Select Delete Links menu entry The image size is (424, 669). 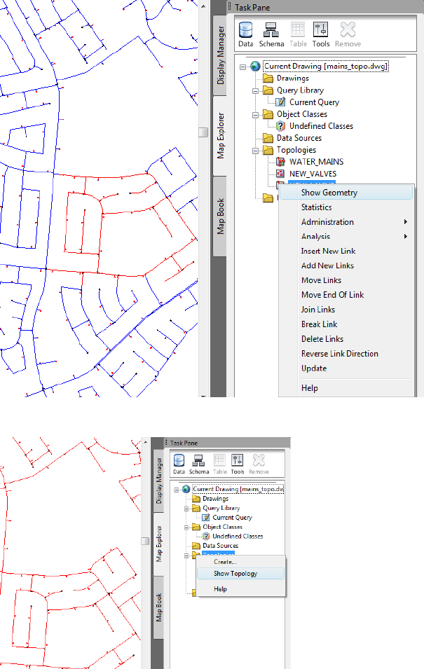pyautogui.click(x=346, y=339)
